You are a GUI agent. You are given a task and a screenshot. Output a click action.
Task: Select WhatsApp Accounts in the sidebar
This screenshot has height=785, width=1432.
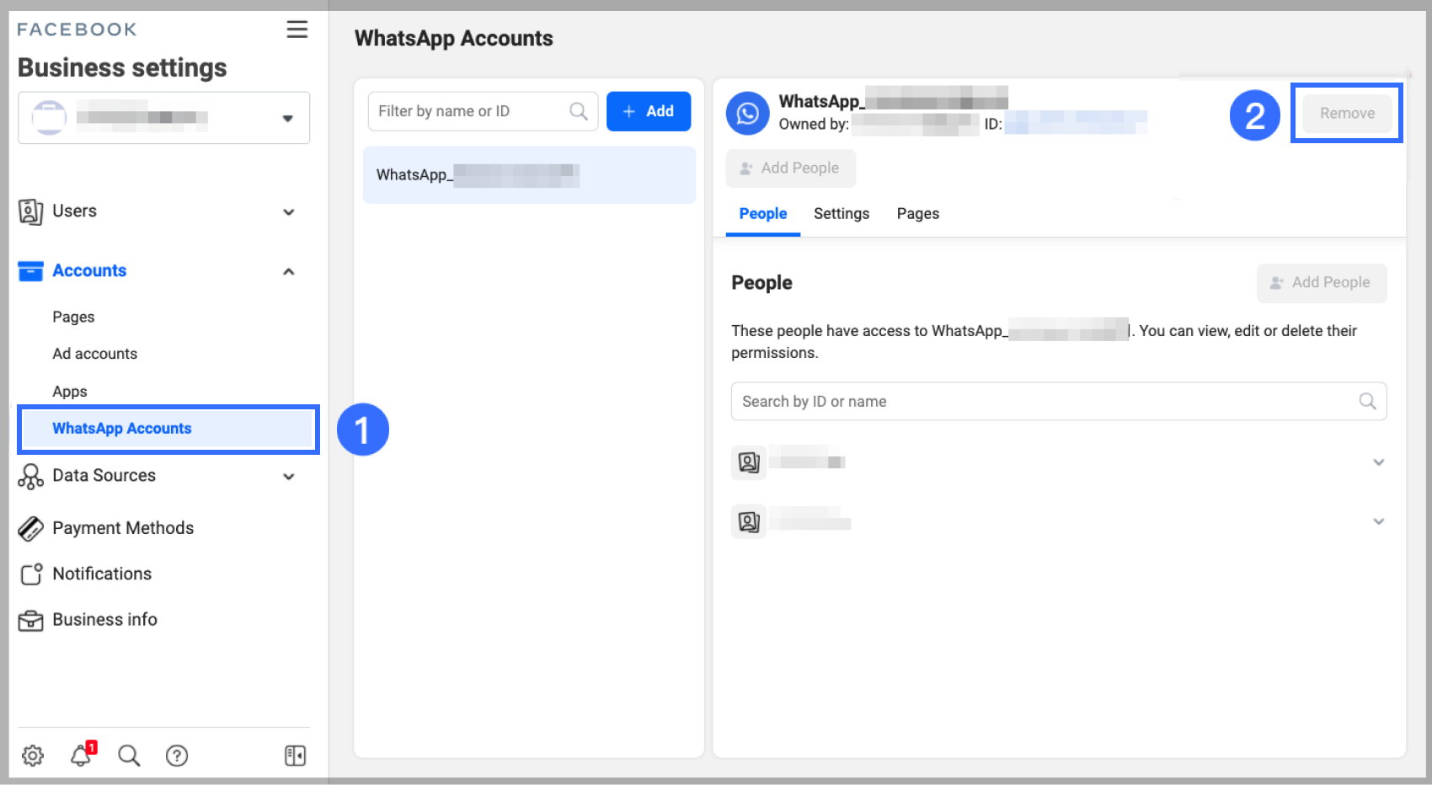point(168,429)
